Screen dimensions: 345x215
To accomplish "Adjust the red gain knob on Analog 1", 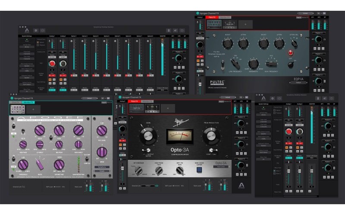I will point(52,64).
